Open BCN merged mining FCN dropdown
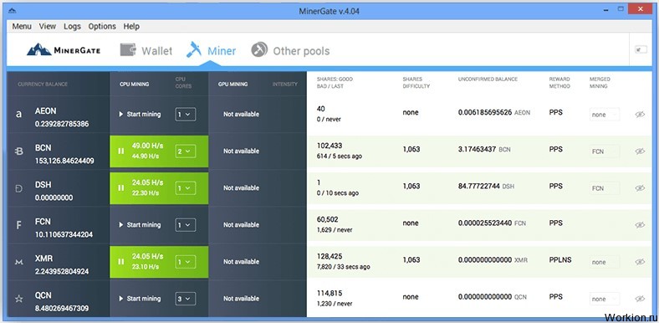659x323 pixels. (605, 151)
